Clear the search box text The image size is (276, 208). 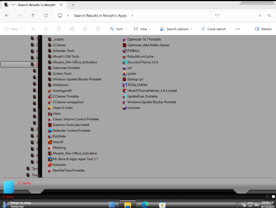pyautogui.click(x=260, y=16)
